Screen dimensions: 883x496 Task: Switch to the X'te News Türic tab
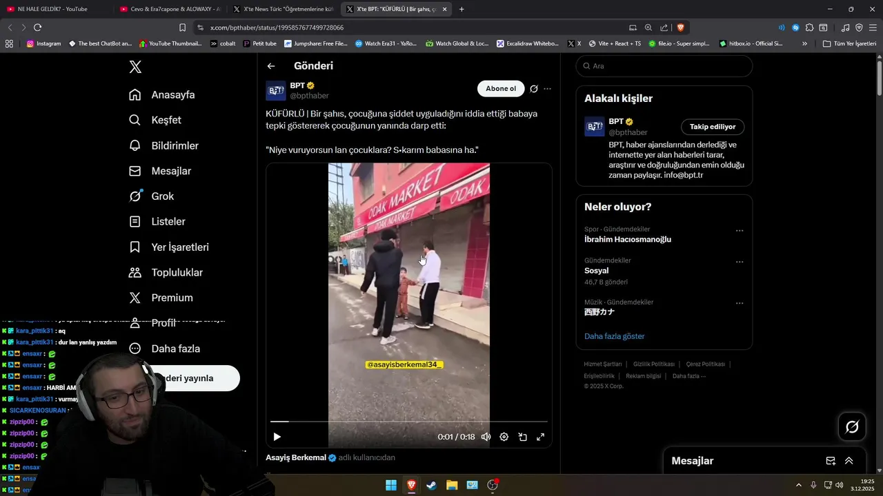point(283,9)
